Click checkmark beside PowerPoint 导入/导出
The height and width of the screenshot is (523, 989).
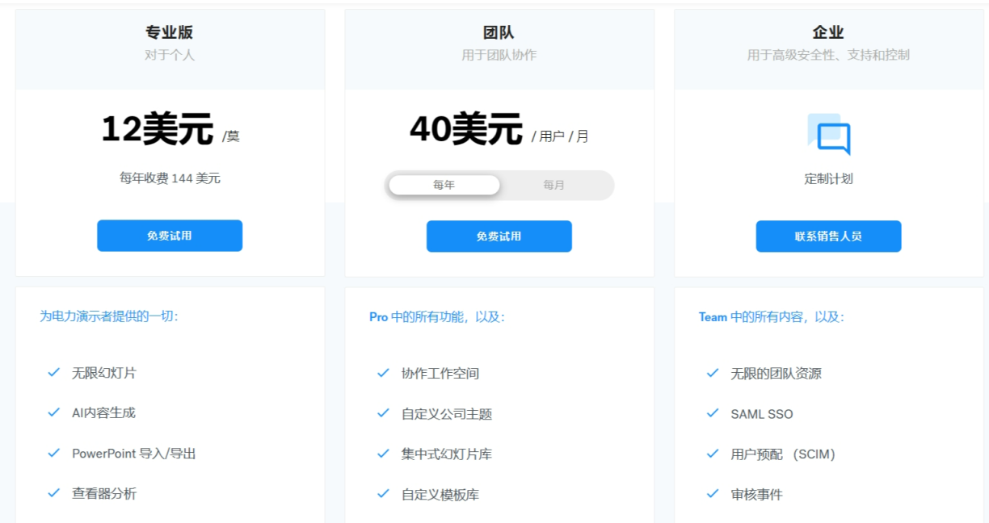[54, 453]
